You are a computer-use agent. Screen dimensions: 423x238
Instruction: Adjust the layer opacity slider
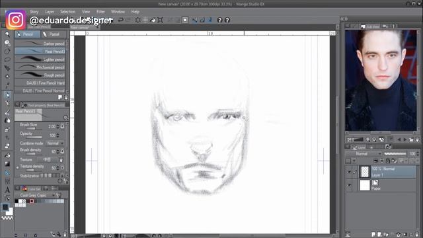395,154
